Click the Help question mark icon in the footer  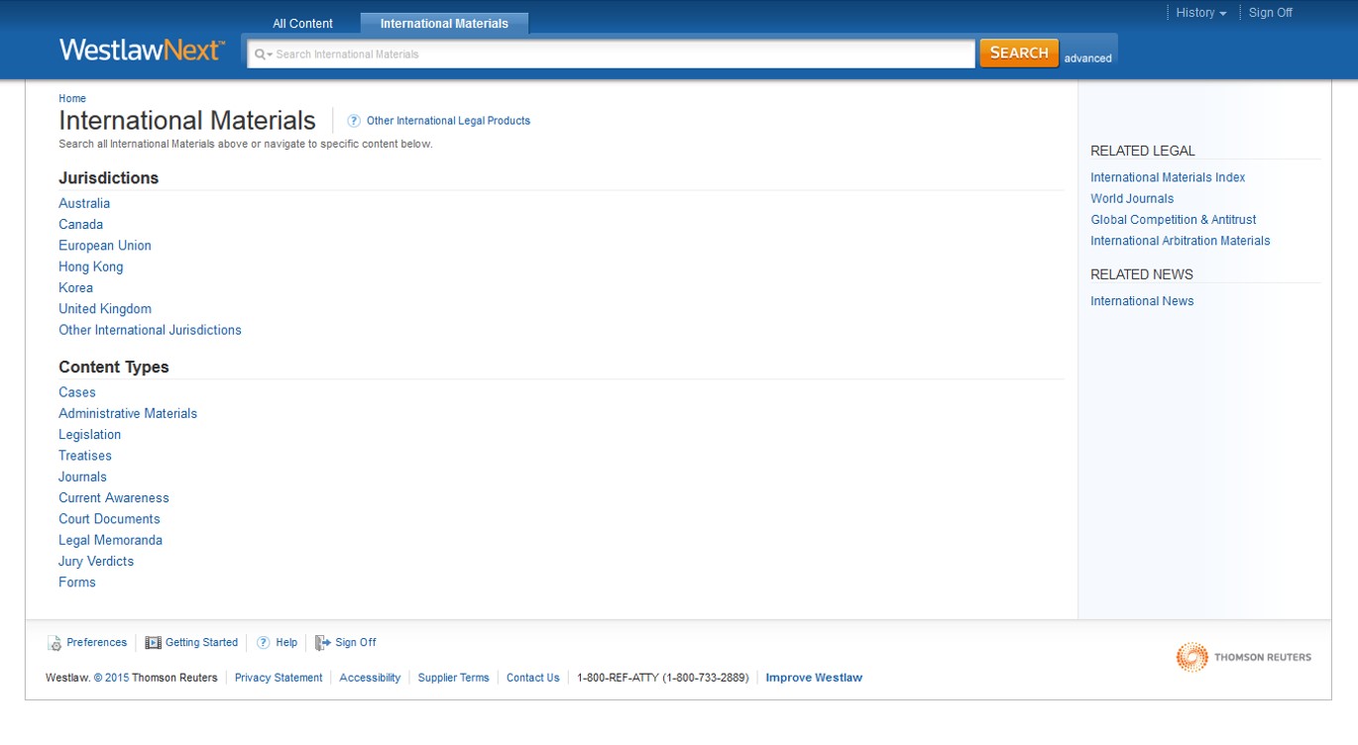263,643
